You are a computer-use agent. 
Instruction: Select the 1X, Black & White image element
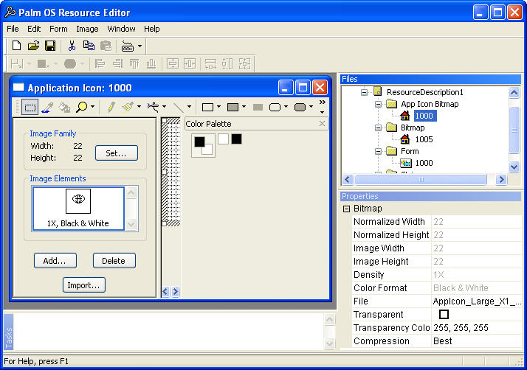pos(78,209)
